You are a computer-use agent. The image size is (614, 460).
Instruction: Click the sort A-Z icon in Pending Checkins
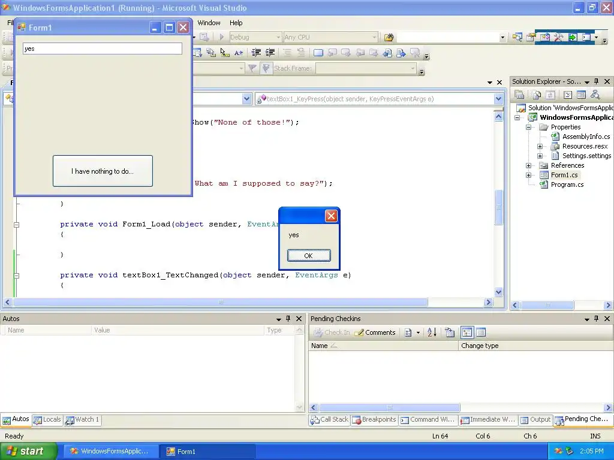pos(432,332)
